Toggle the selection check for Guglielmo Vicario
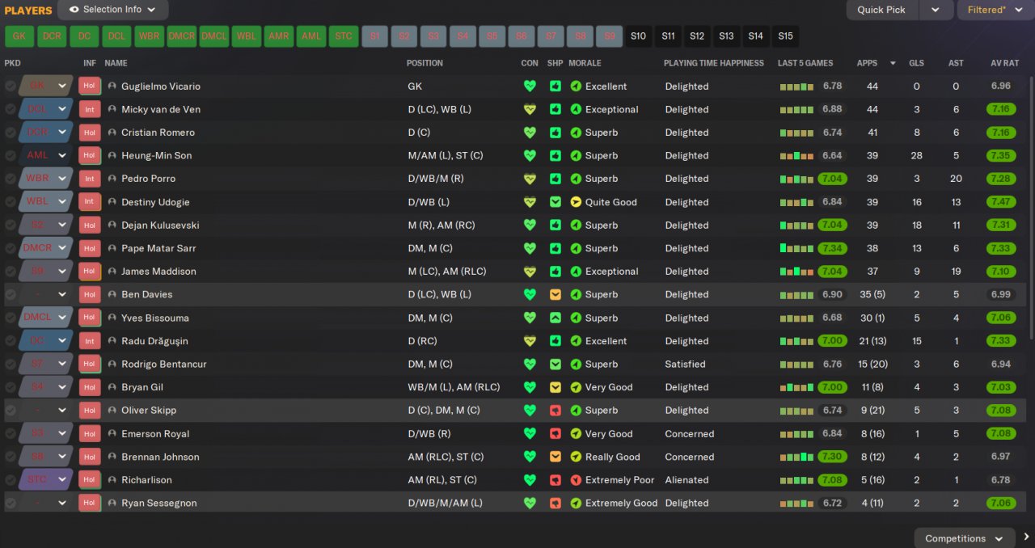This screenshot has height=548, width=1035. point(10,86)
